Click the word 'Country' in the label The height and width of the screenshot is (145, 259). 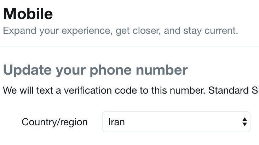point(37,122)
